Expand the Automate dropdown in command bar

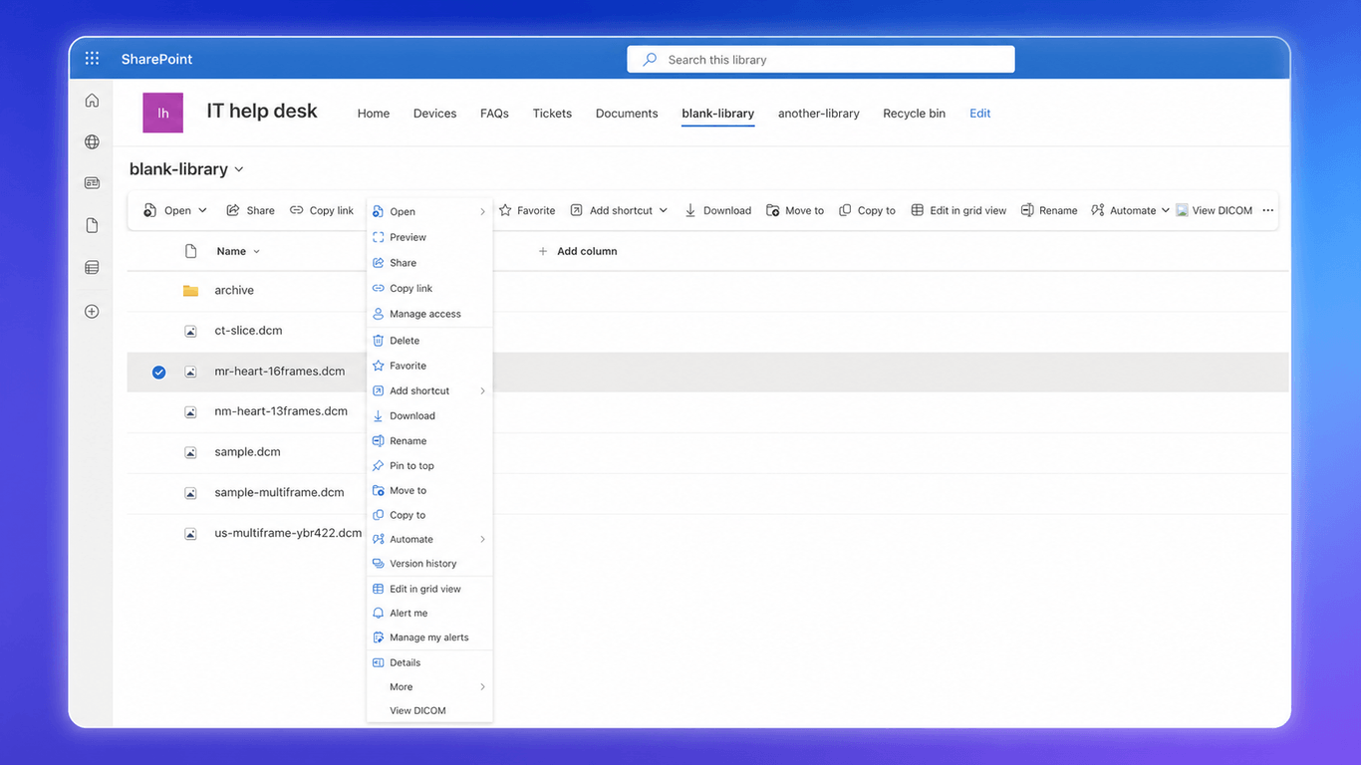pyautogui.click(x=1165, y=210)
